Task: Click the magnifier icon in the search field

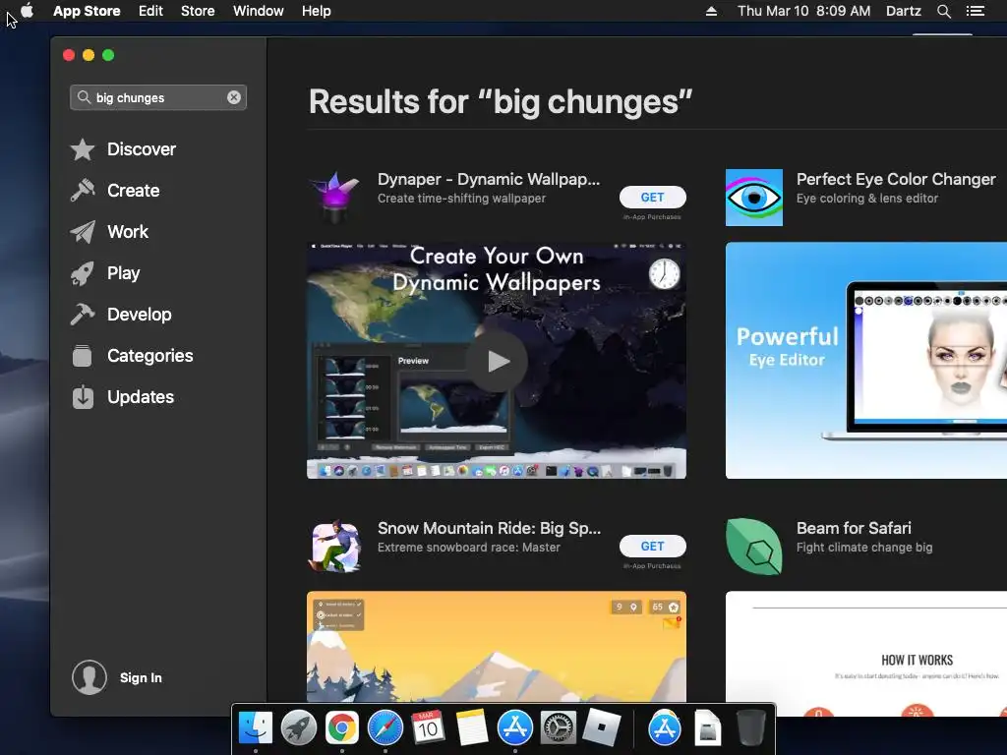Action: tap(84, 97)
